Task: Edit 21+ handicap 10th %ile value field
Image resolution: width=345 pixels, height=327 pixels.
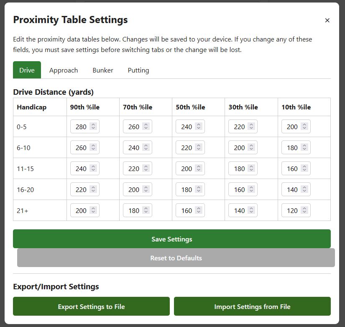Action: (296, 210)
